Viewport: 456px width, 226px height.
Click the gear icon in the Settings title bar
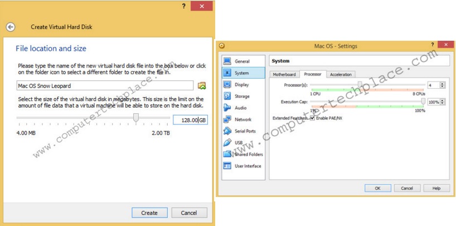tap(222, 46)
